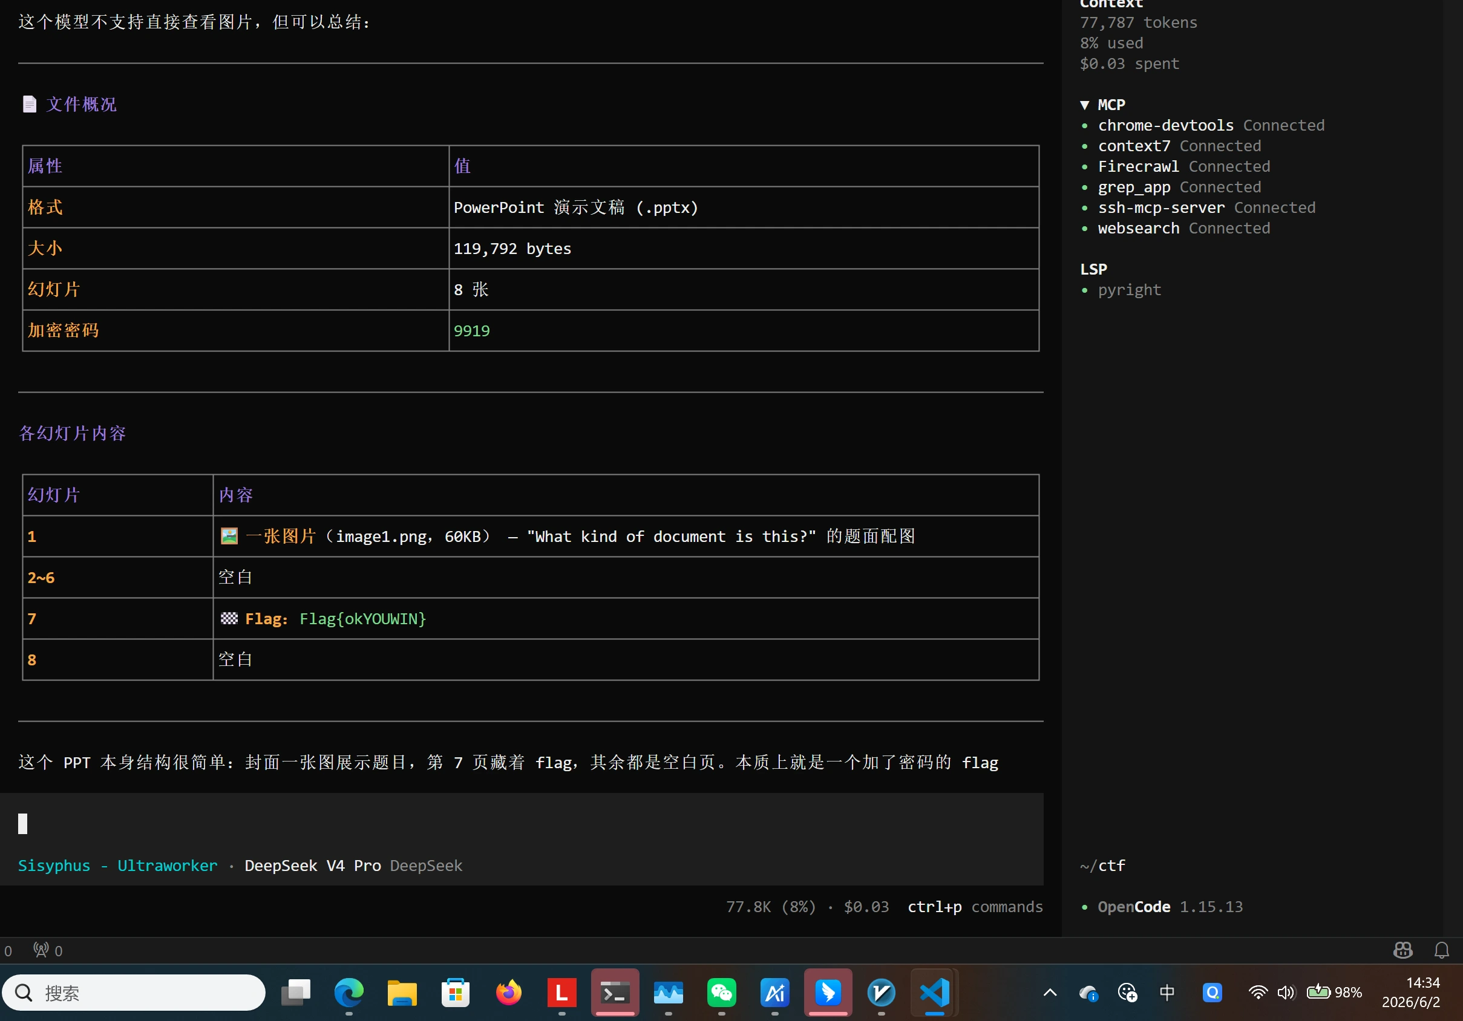The height and width of the screenshot is (1021, 1463).
Task: Select chrome-devtools MCP server entry
Action: point(1211,125)
